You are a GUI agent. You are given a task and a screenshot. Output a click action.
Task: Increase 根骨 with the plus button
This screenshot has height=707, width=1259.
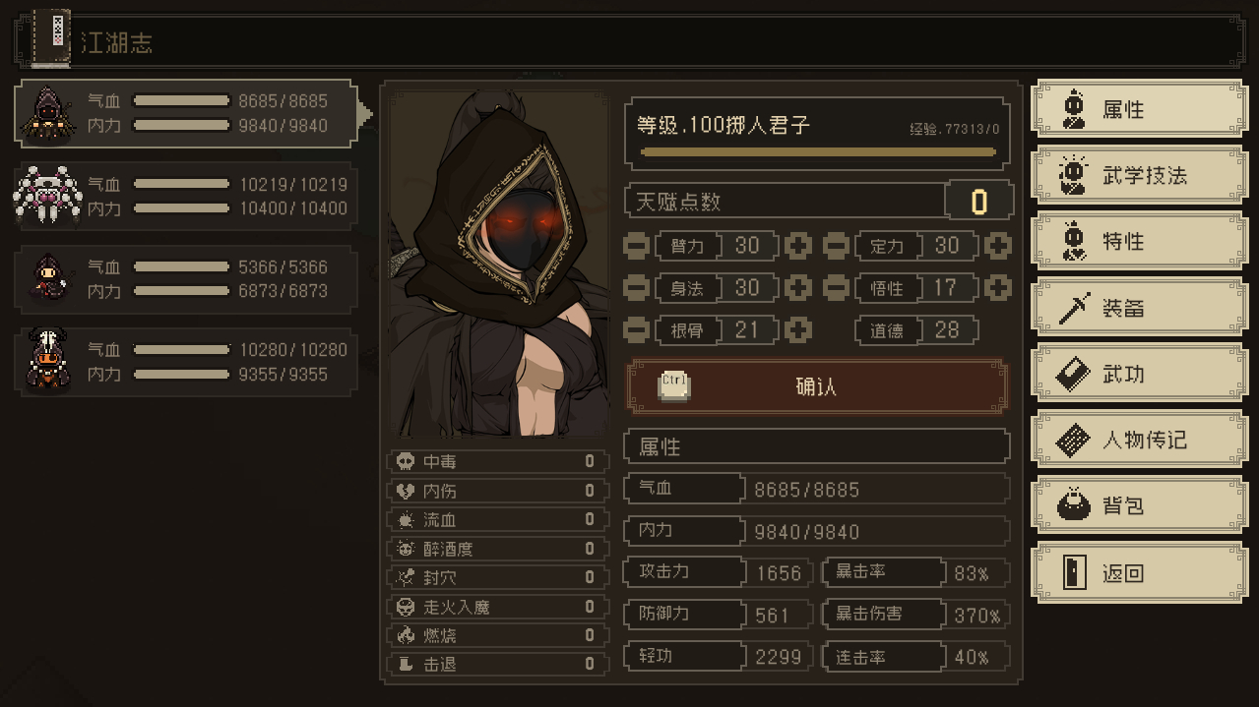(x=797, y=330)
